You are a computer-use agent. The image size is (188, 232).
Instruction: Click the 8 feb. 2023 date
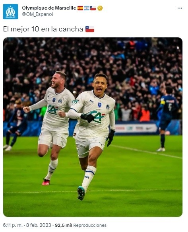click(x=39, y=225)
